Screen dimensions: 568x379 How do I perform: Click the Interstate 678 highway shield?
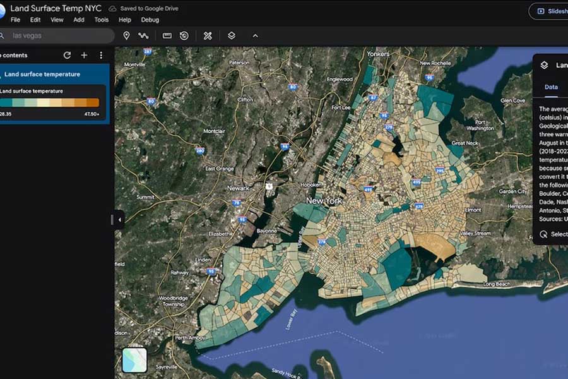click(x=419, y=206)
